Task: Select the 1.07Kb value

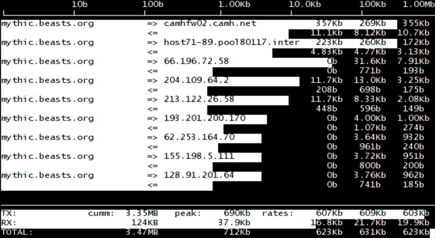Action: point(370,128)
